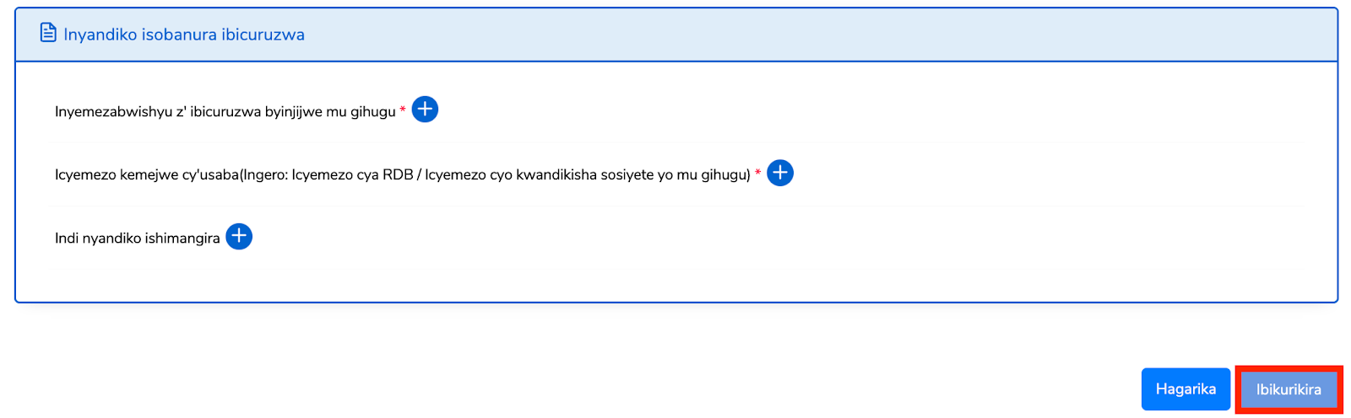
Task: Click the Ibikurikira button
Action: (x=1289, y=389)
